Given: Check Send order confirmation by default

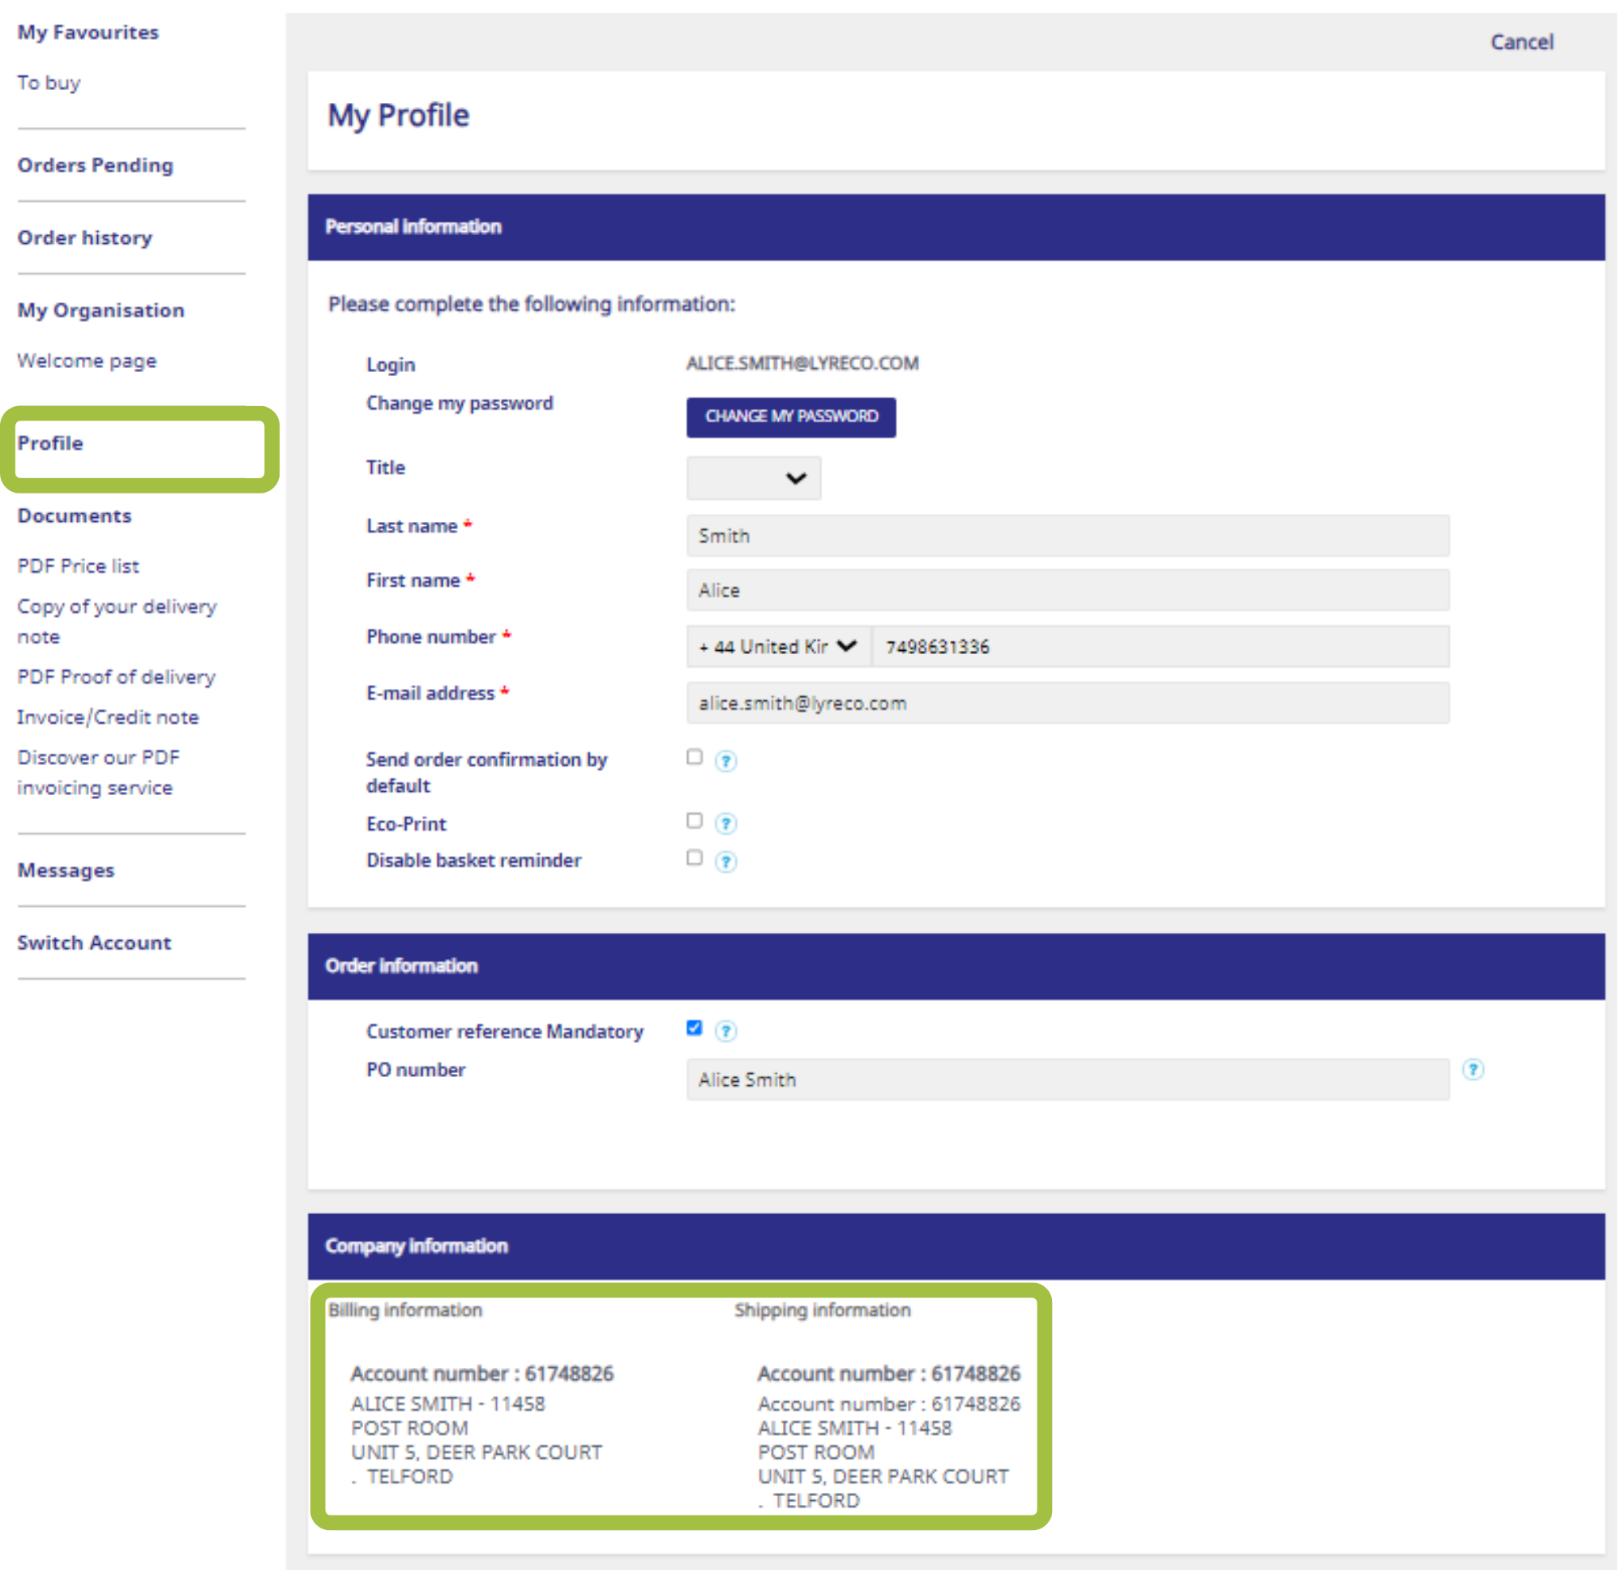Looking at the screenshot, I should pos(694,757).
